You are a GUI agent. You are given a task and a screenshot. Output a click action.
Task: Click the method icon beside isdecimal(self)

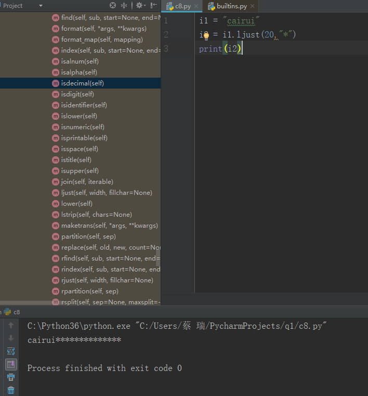56,83
